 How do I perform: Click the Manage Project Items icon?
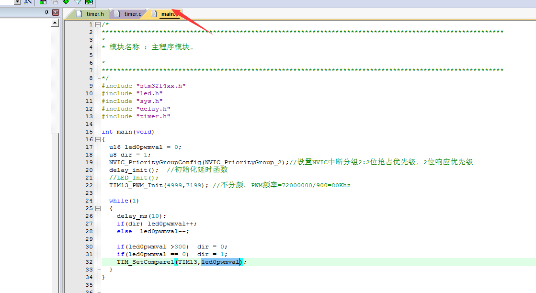43,2
